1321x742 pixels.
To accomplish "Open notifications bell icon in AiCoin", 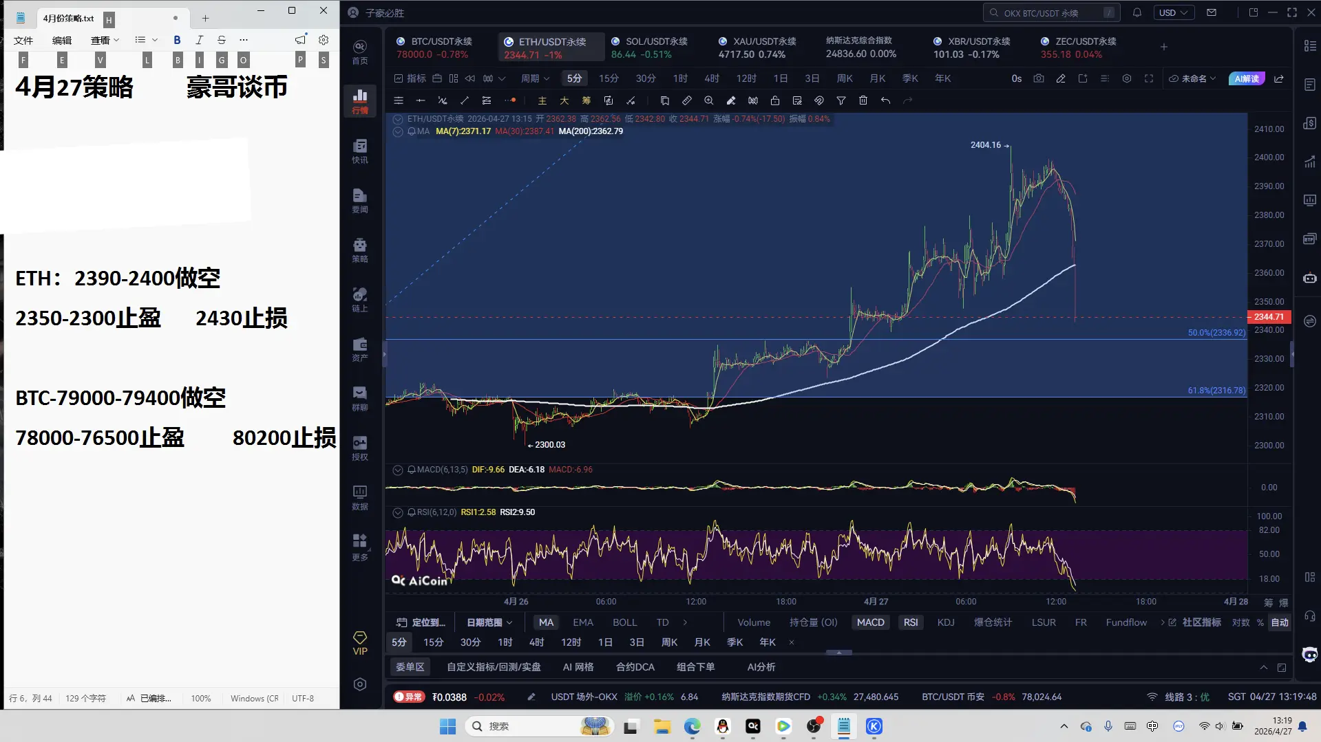I will click(x=1137, y=12).
